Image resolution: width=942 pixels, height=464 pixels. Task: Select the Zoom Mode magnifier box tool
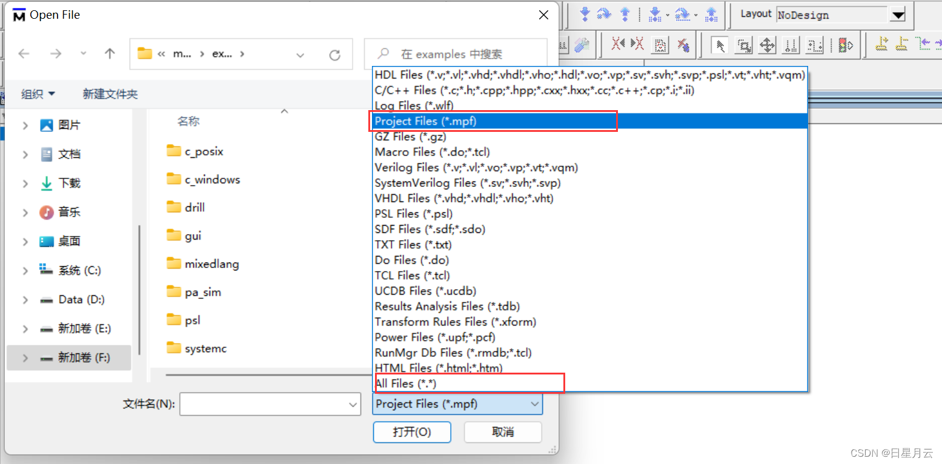pyautogui.click(x=744, y=45)
